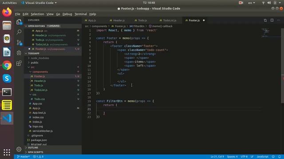Expand the public folder

(x=35, y=63)
